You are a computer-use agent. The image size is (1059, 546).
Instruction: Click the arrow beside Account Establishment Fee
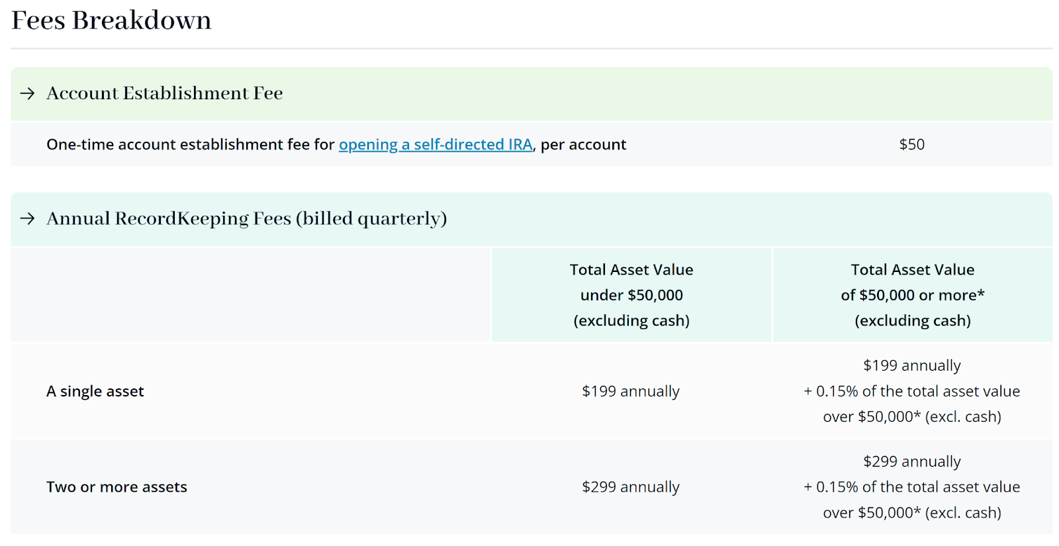coord(27,93)
